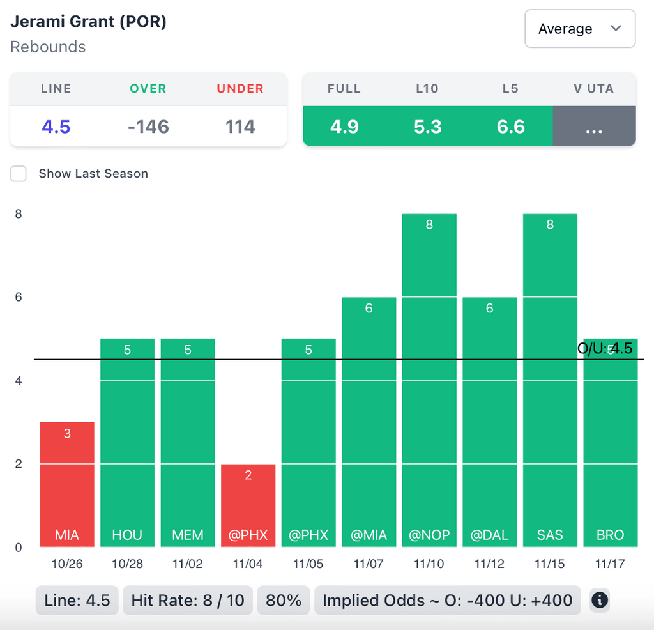
Task: Select the V UTA matchup tab
Action: 594,126
